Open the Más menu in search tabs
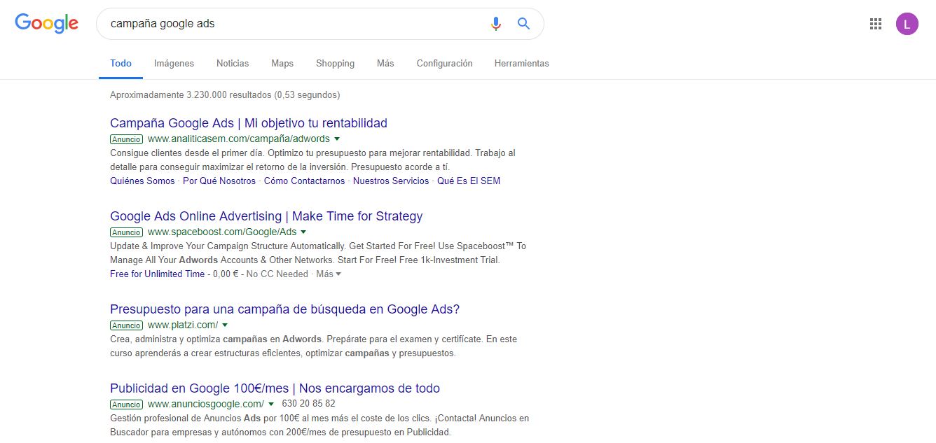Image resolution: width=936 pixels, height=443 pixels. click(x=385, y=63)
